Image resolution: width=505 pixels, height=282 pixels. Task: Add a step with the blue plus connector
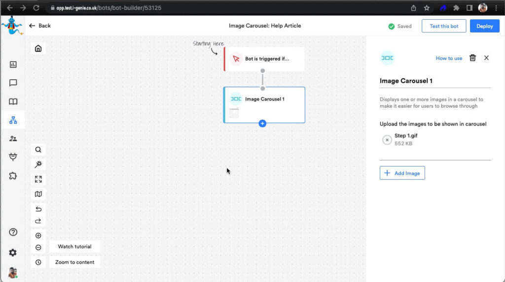262,124
